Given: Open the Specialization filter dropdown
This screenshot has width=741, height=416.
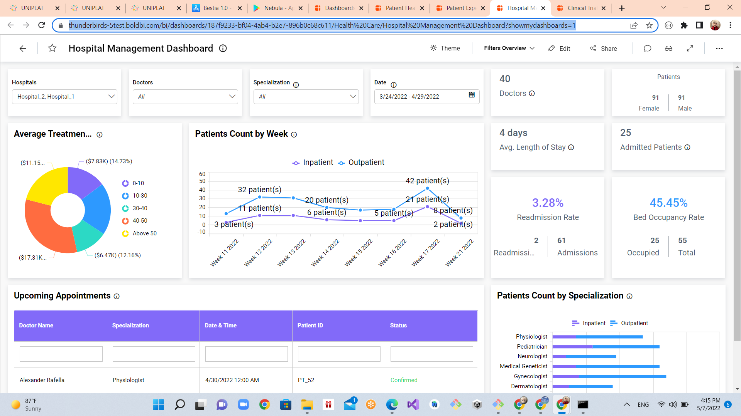Looking at the screenshot, I should click(x=352, y=97).
